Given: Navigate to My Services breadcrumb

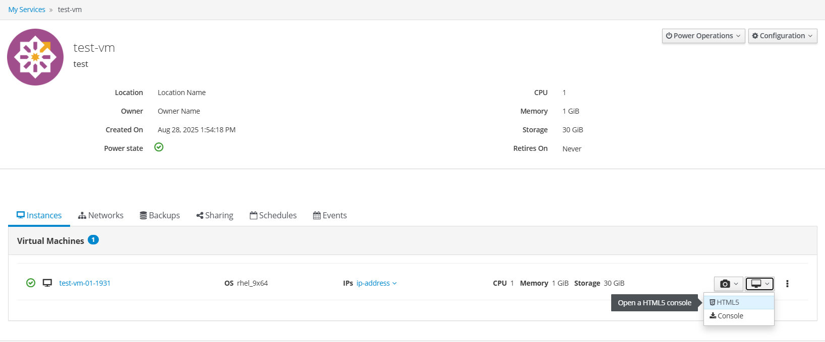Looking at the screenshot, I should pyautogui.click(x=27, y=10).
